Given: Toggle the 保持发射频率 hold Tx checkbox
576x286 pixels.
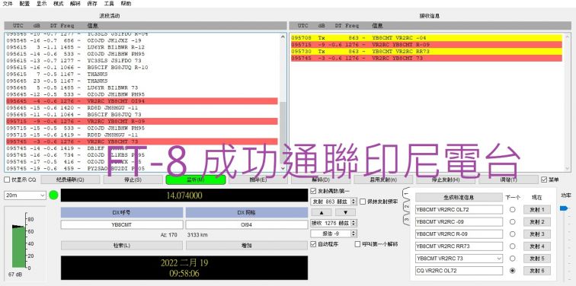Looking at the screenshot, I should tap(363, 202).
